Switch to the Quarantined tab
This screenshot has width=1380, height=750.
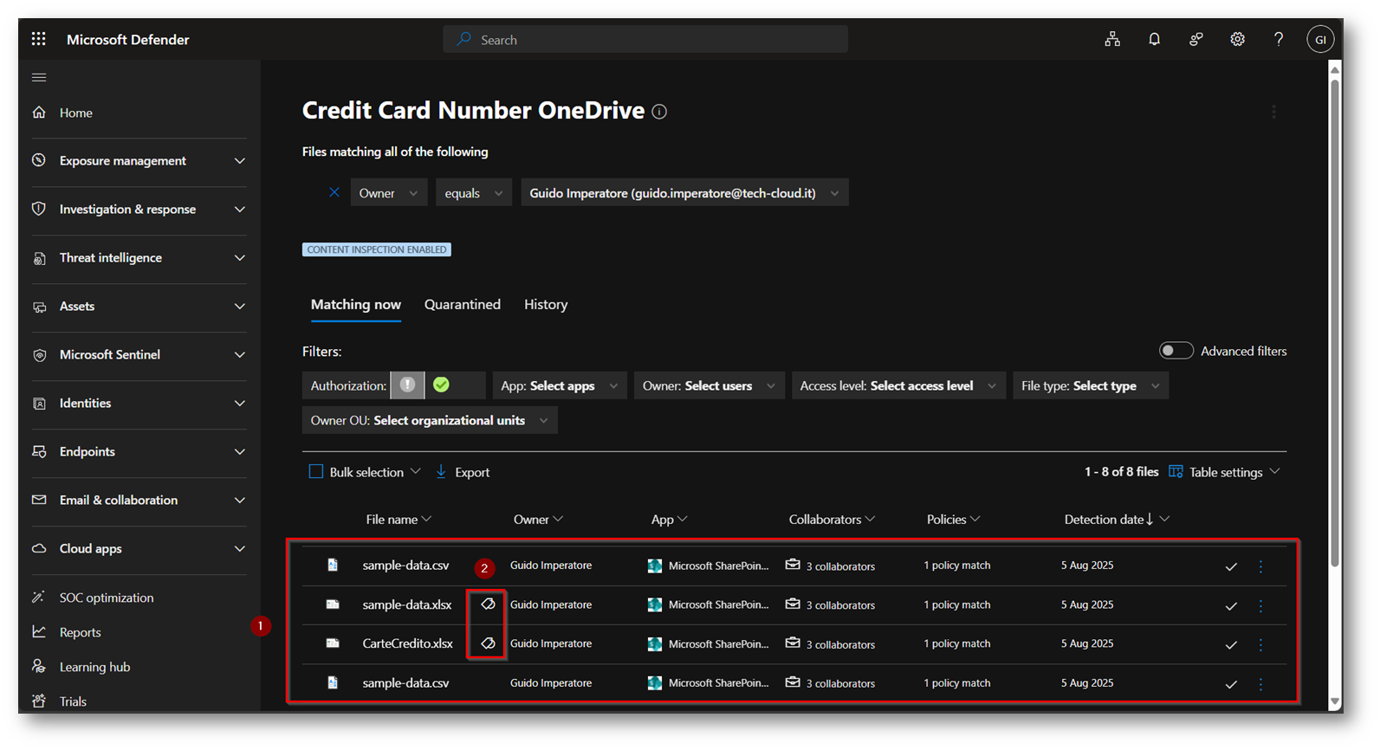click(x=462, y=304)
